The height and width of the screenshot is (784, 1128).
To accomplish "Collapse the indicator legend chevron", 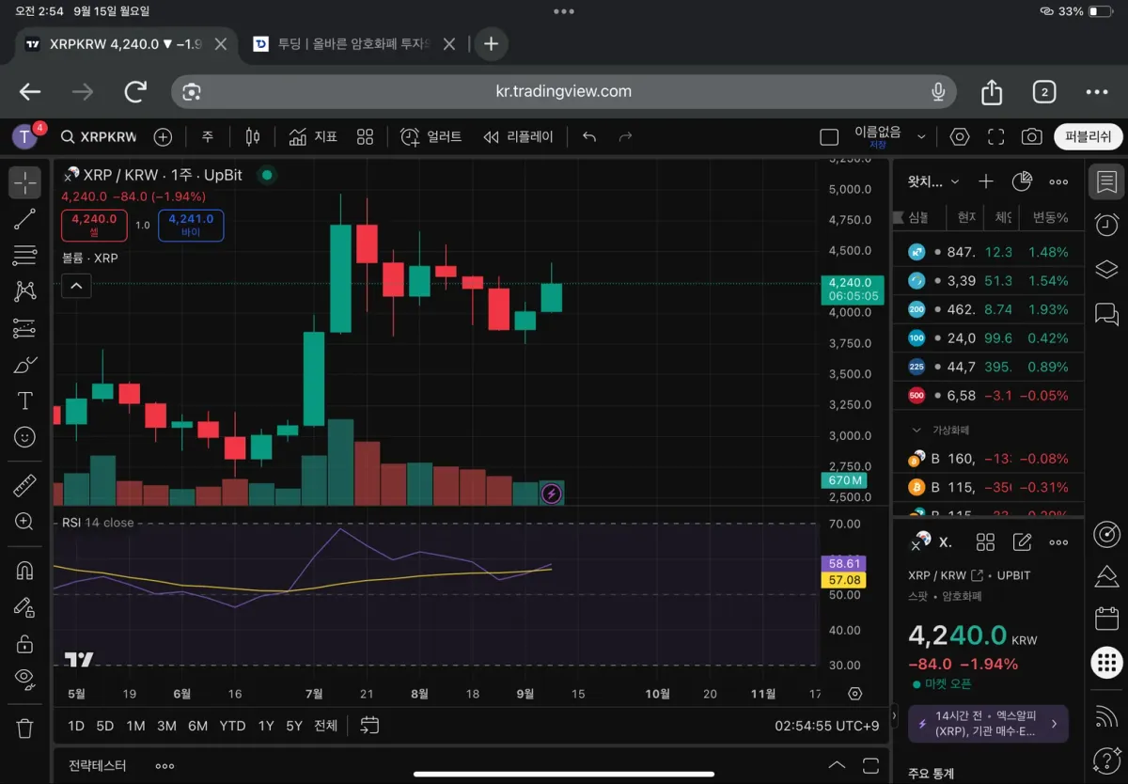I will (76, 286).
